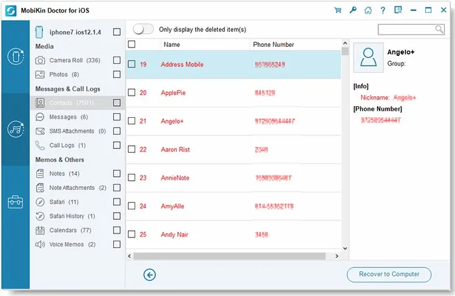This screenshot has height=296, width=455.
Task: Click Recover to Computer button
Action: (x=389, y=275)
